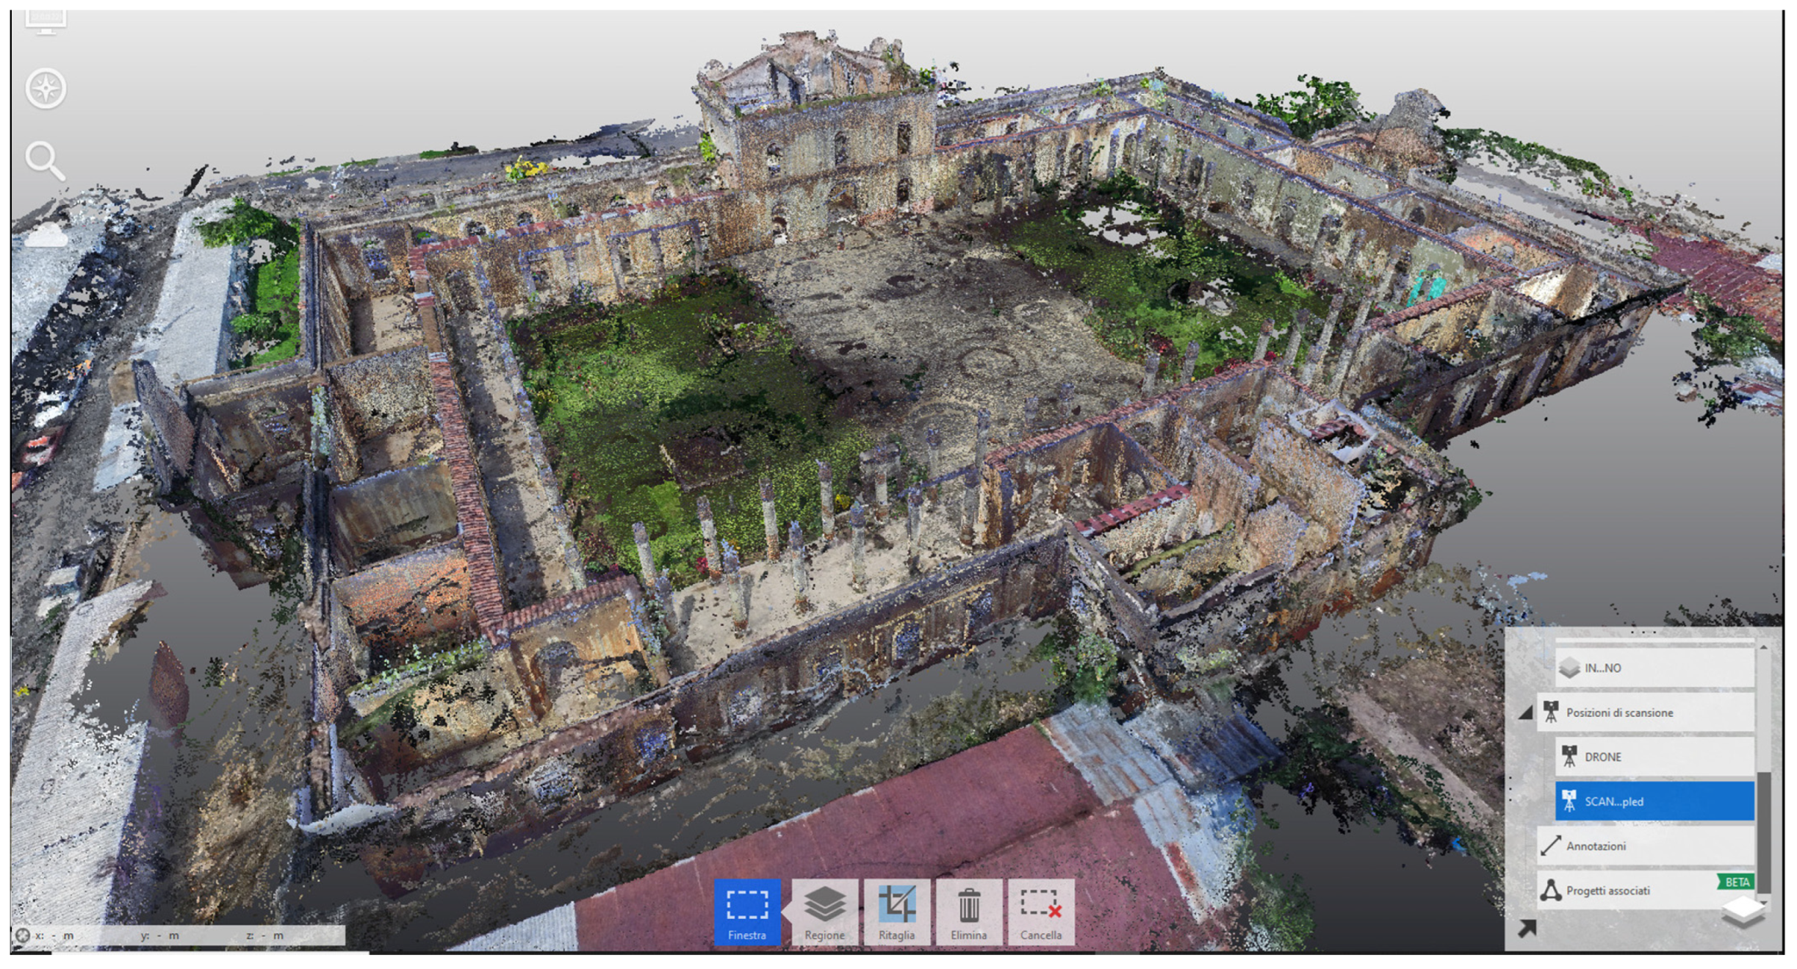Viewport: 1797px width, 969px height.
Task: Activate the Ritaglia crop tool
Action: point(896,911)
